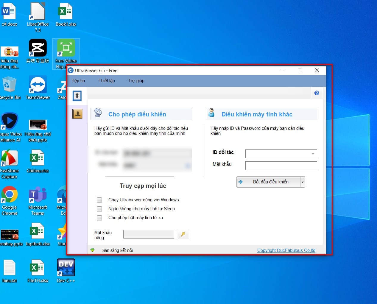Open Chitieu.xlsx spreadsheet on desktop
The width and height of the screenshot is (377, 304).
pyautogui.click(x=38, y=161)
